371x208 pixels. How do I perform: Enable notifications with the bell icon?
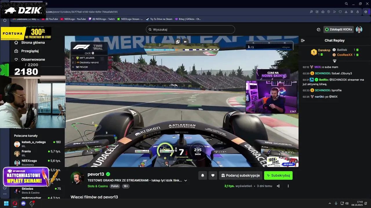point(203,175)
